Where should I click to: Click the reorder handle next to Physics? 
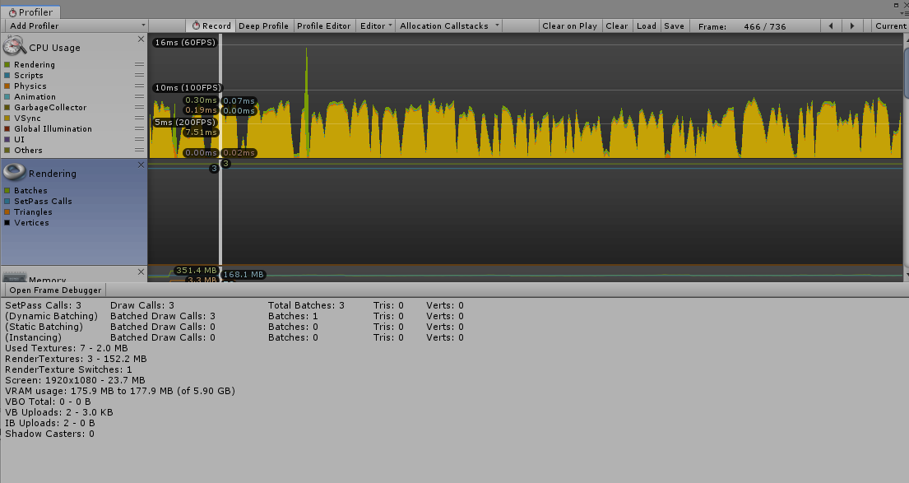(x=139, y=86)
